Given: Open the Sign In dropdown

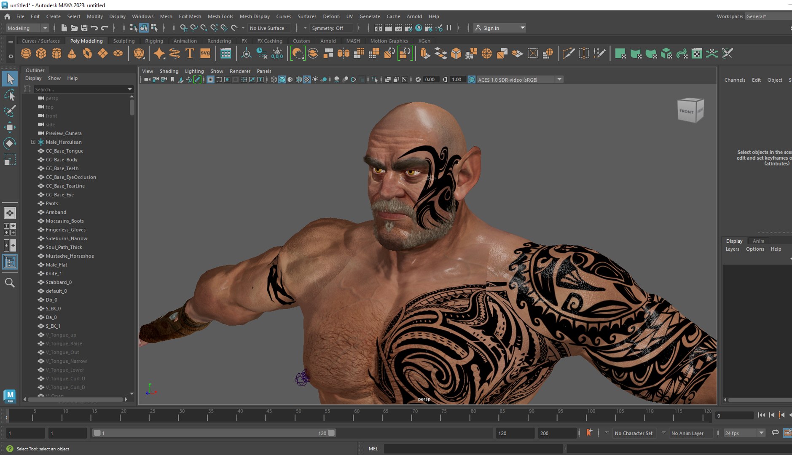Looking at the screenshot, I should tap(500, 28).
